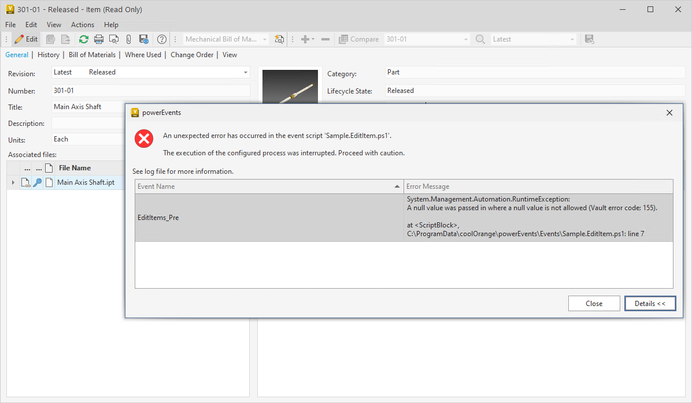Open the File menu
This screenshot has height=403, width=692.
[x=10, y=25]
